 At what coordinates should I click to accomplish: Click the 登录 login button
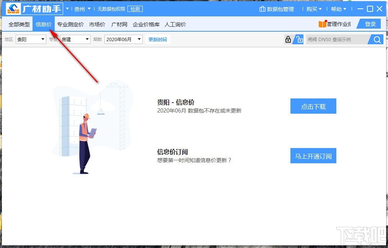[x=370, y=24]
